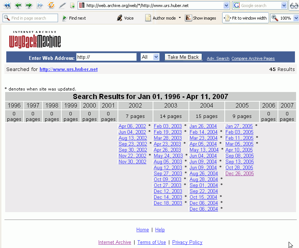Click the Take Me Back button

tap(183, 57)
